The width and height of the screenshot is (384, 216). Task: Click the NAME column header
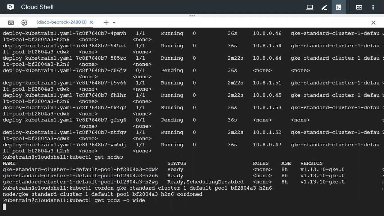[x=9, y=163]
